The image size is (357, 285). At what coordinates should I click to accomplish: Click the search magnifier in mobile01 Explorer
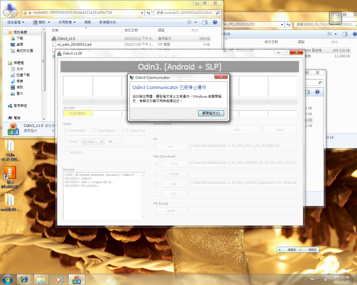[218, 13]
